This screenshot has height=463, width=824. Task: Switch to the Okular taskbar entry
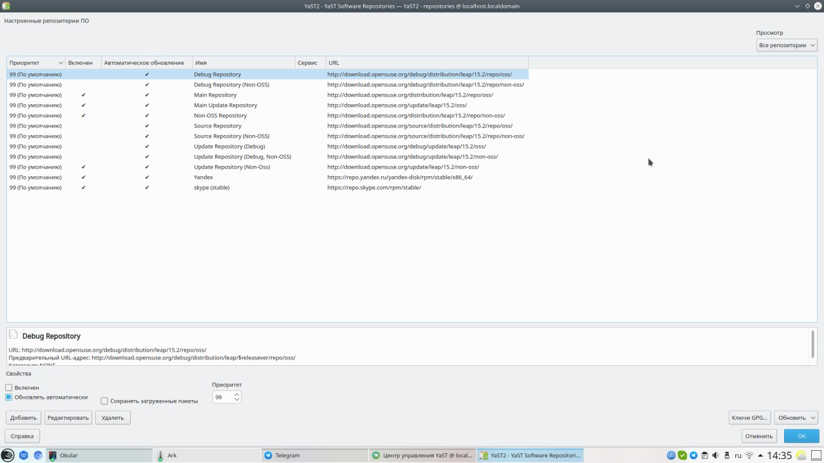pyautogui.click(x=99, y=455)
